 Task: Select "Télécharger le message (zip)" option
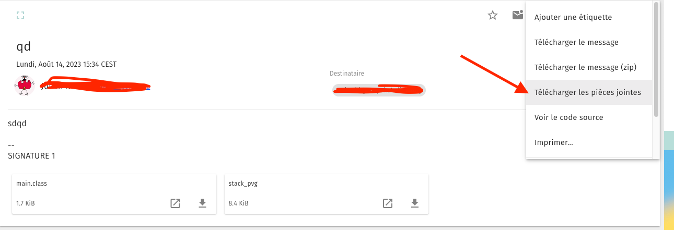(585, 67)
